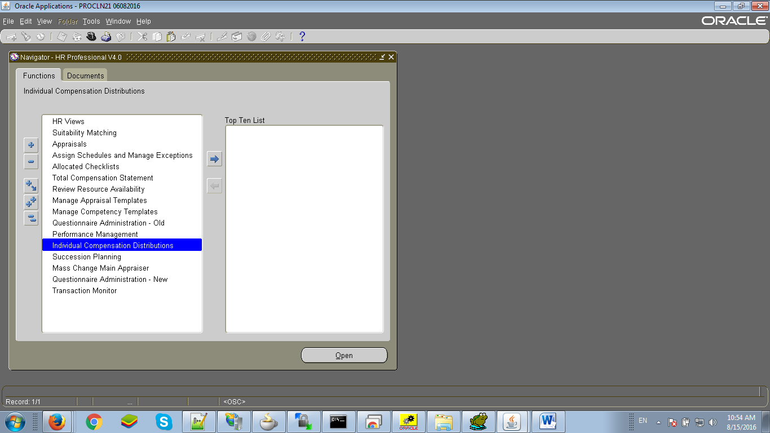
Task: Select Appraisals in the function list
Action: click(x=69, y=144)
